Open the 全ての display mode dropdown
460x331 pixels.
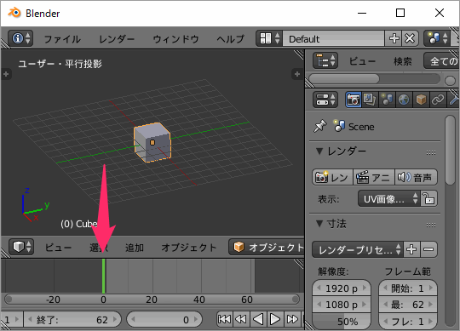click(x=441, y=61)
